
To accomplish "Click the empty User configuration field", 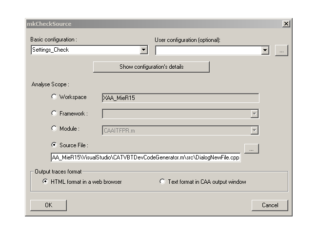I will click(x=208, y=50).
